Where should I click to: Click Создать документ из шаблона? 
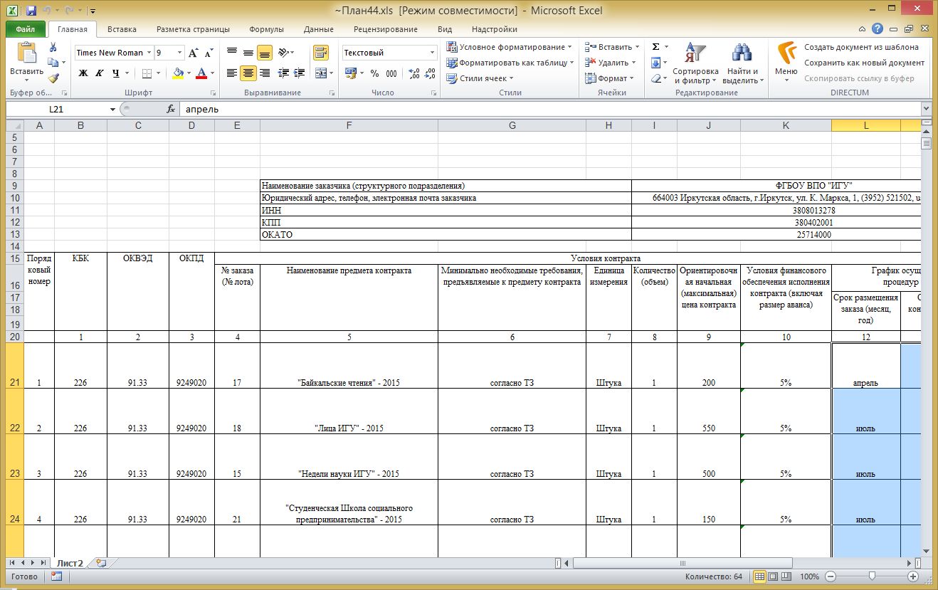click(x=861, y=47)
